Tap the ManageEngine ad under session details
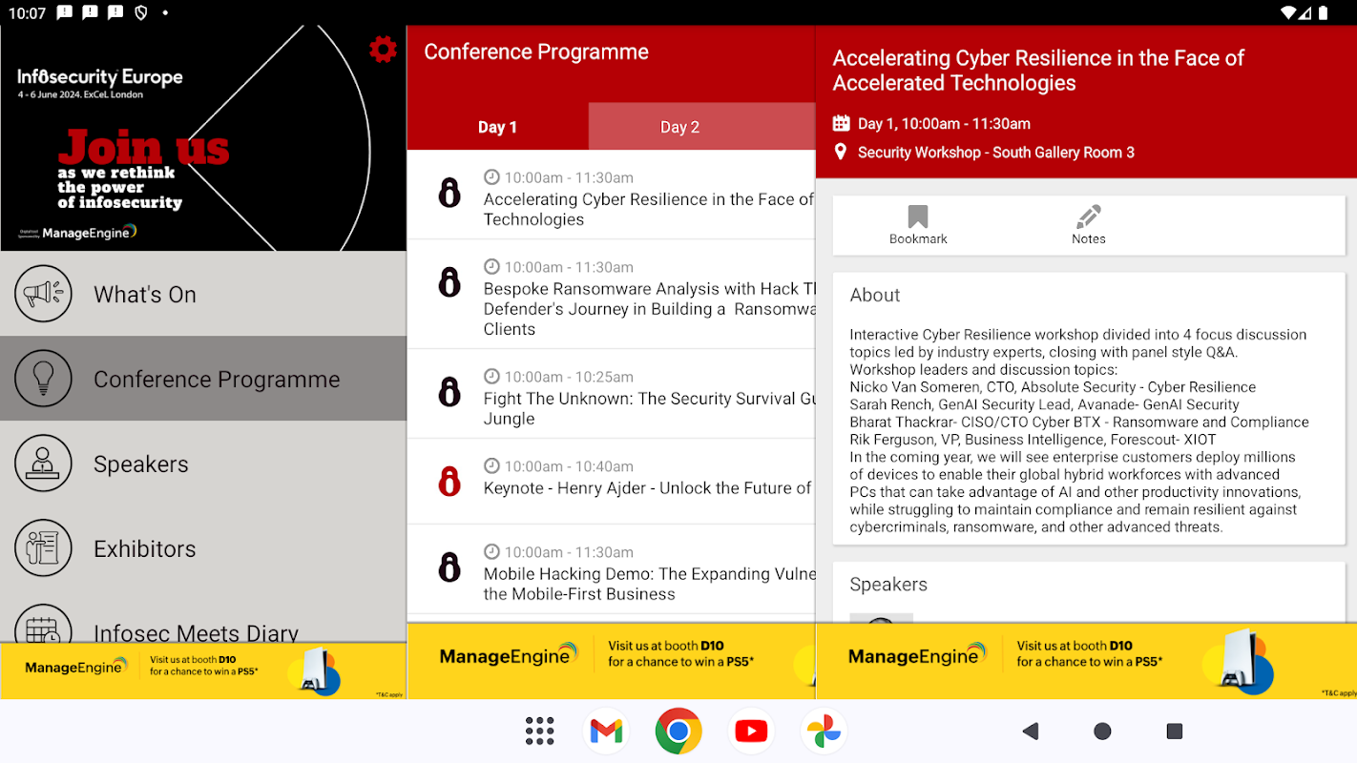 coord(1086,661)
